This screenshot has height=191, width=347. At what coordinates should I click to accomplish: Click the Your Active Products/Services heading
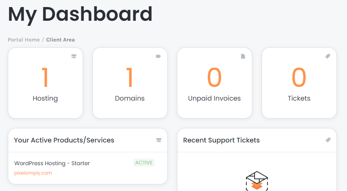click(x=64, y=140)
